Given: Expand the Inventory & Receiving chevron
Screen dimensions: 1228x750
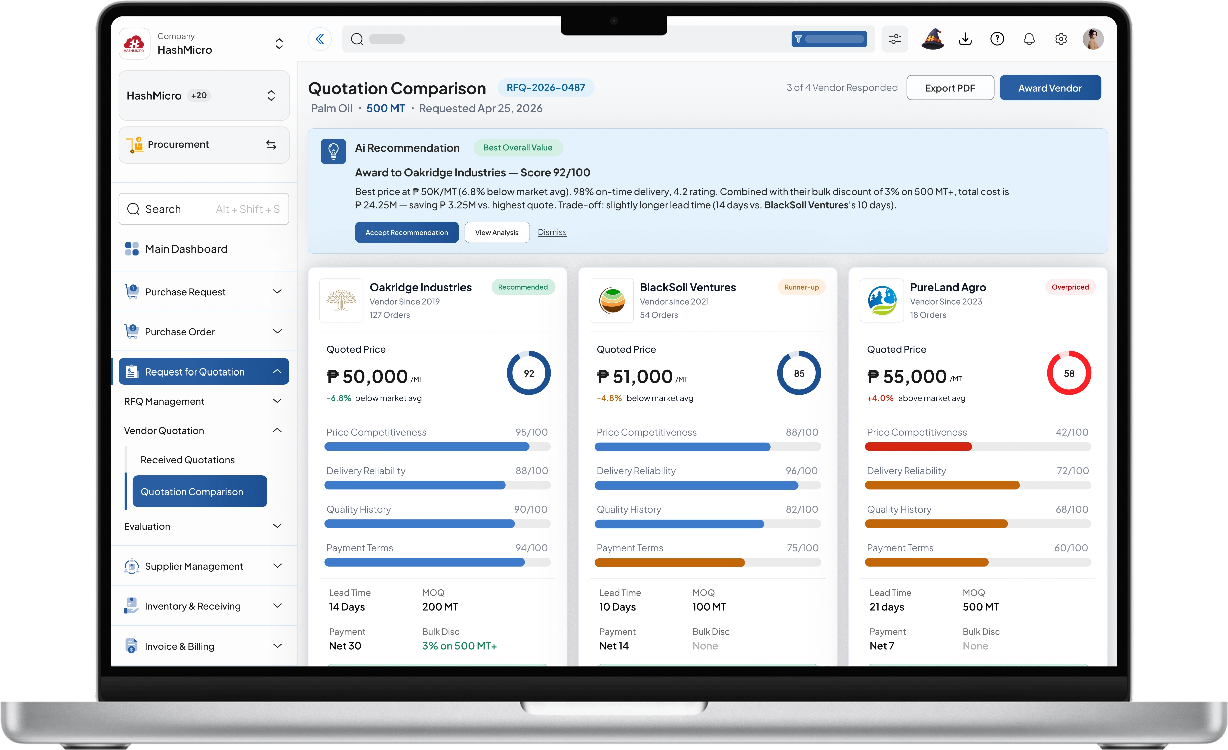Looking at the screenshot, I should [x=277, y=605].
